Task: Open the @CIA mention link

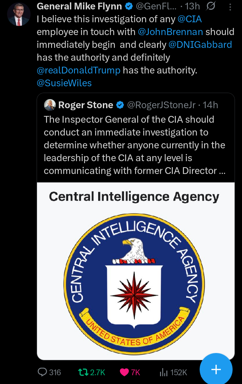Action: (x=190, y=19)
